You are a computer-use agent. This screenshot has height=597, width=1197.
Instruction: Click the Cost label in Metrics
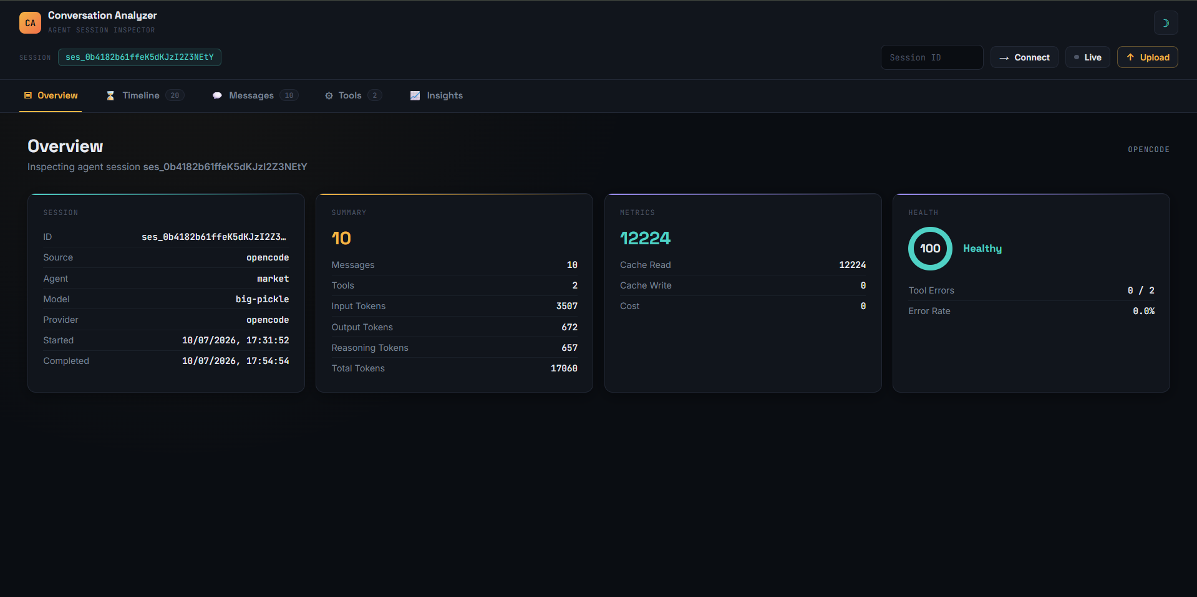[629, 306]
